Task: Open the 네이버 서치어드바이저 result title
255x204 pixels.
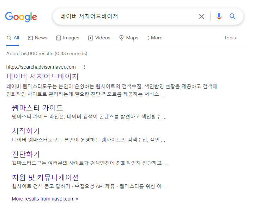Action: 42,77
